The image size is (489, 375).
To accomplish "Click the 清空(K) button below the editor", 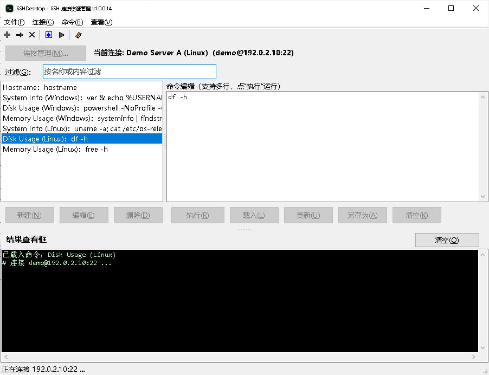I will coord(417,215).
